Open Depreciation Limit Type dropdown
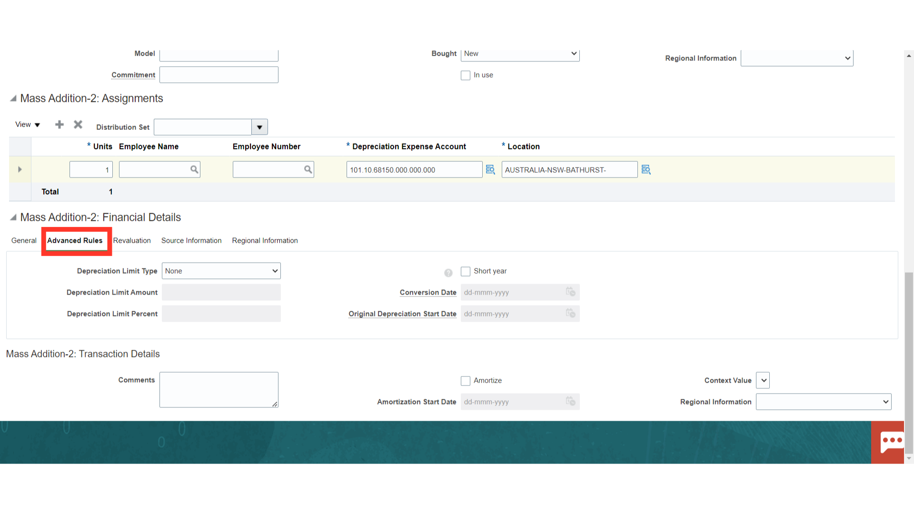 pos(221,271)
